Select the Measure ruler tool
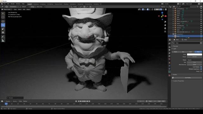 pyautogui.click(x=3, y=41)
